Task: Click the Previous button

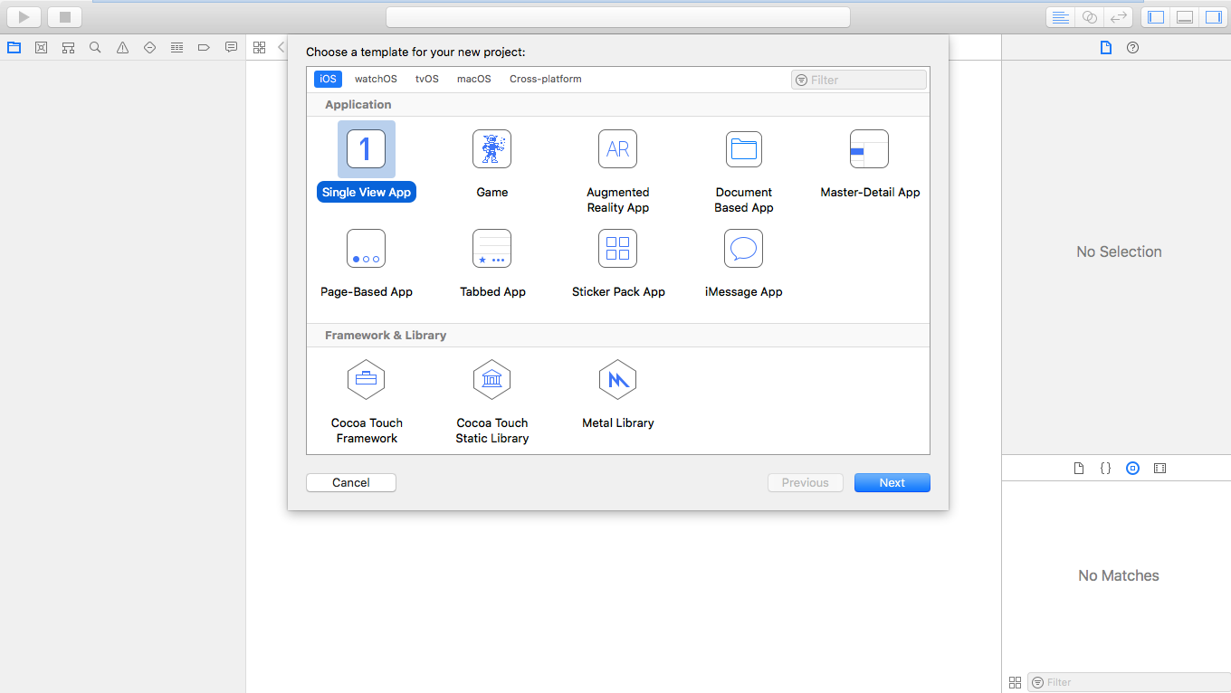Action: click(x=806, y=483)
